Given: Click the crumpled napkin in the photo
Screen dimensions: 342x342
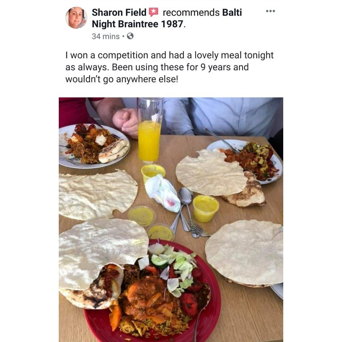Looking at the screenshot, I should (163, 193).
